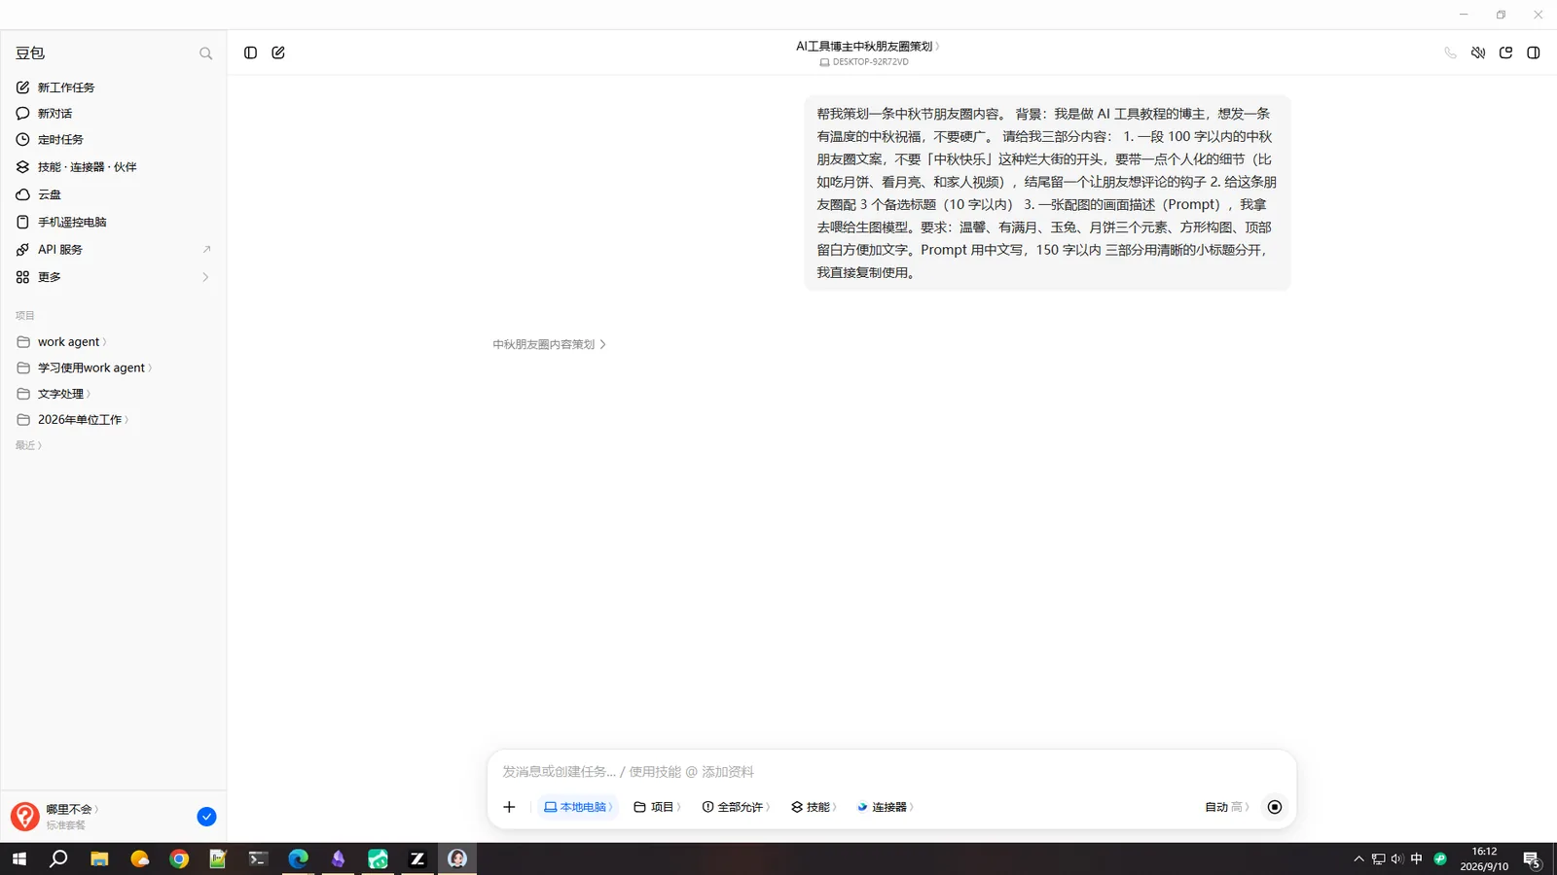This screenshot has height=875, width=1557.
Task: Open the 项目 selector in the input bar
Action: [657, 807]
